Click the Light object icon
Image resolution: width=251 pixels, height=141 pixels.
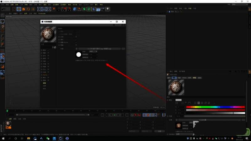[108, 9]
